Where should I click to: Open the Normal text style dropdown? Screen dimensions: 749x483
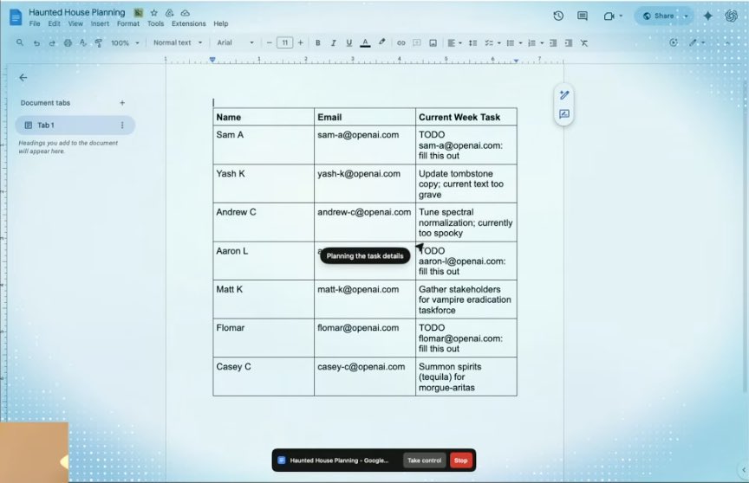pos(178,43)
